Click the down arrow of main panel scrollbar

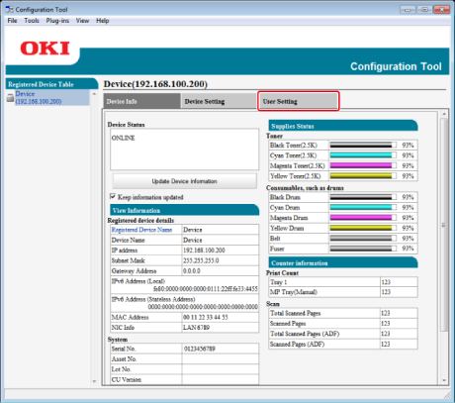[444, 380]
